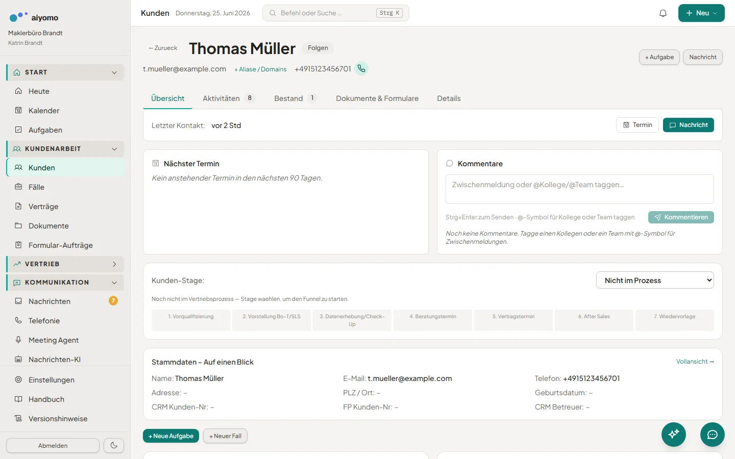Click phone number +4915123456701 in header
The image size is (735, 459).
[x=323, y=69]
